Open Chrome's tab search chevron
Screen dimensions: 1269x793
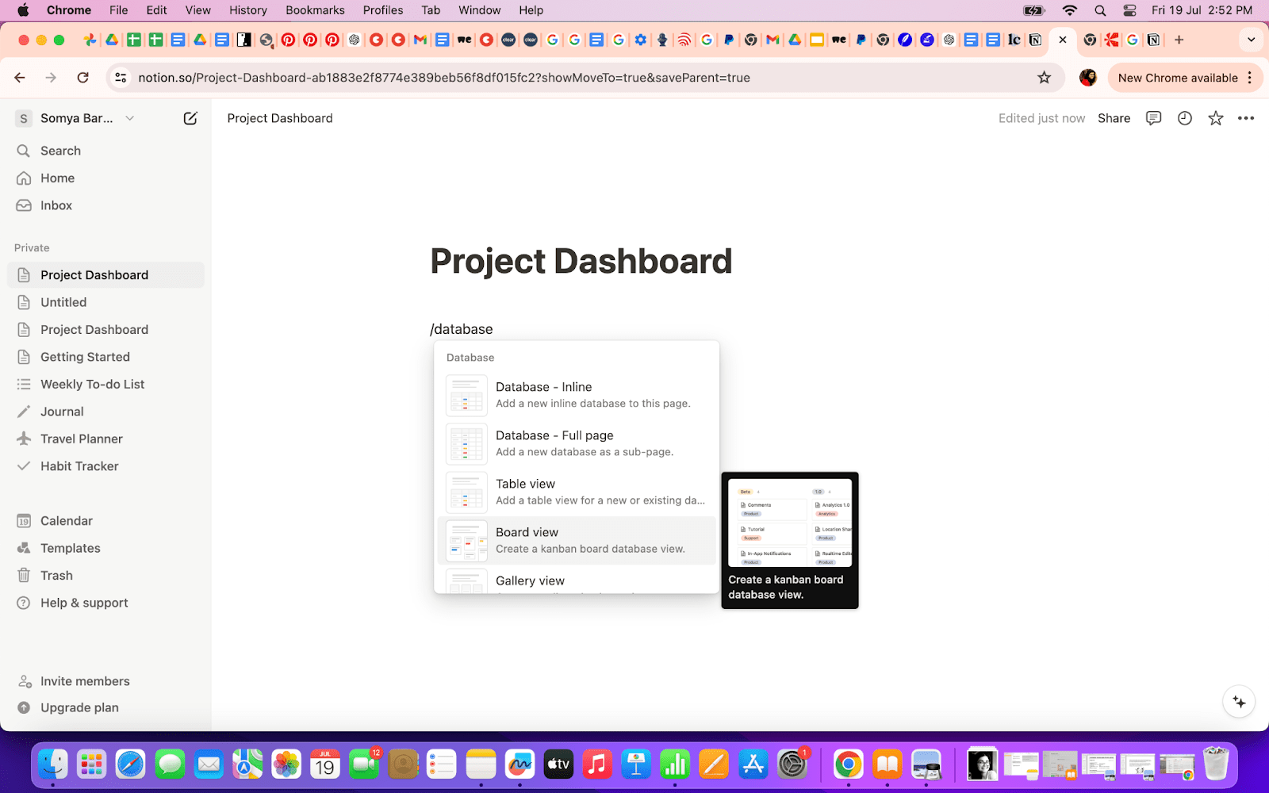(1252, 39)
